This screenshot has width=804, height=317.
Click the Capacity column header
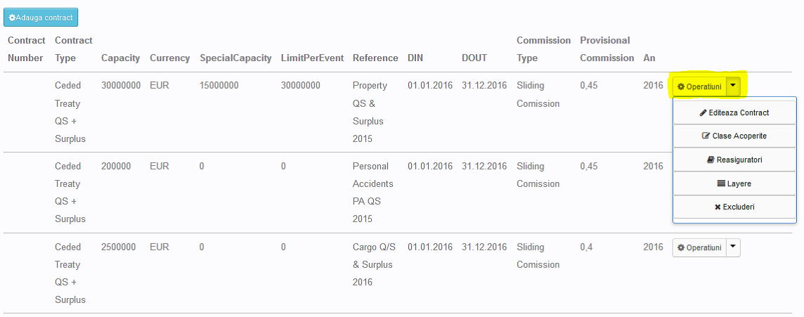(120, 58)
